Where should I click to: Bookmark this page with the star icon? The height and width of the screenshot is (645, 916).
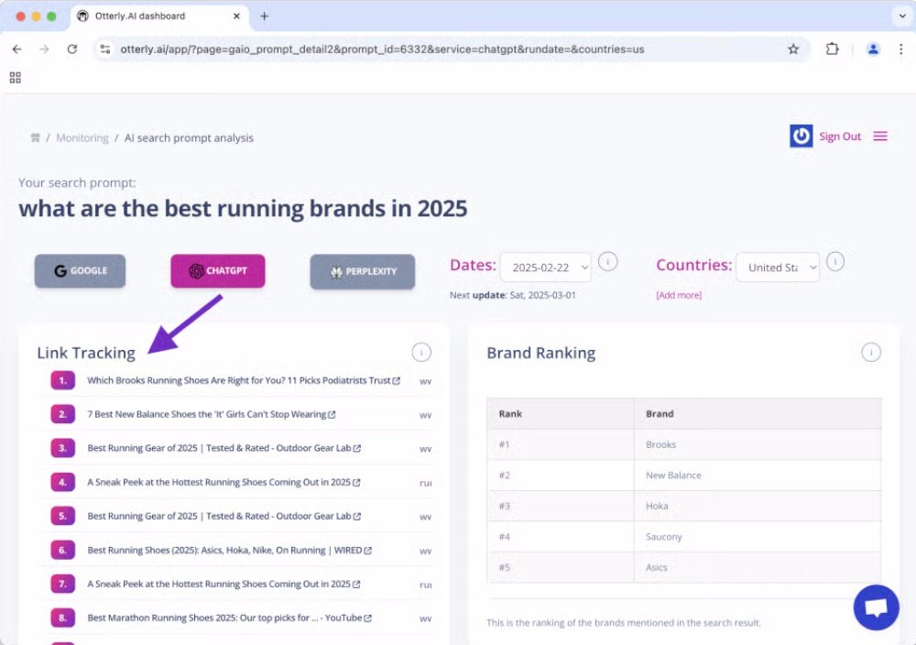[x=793, y=49]
